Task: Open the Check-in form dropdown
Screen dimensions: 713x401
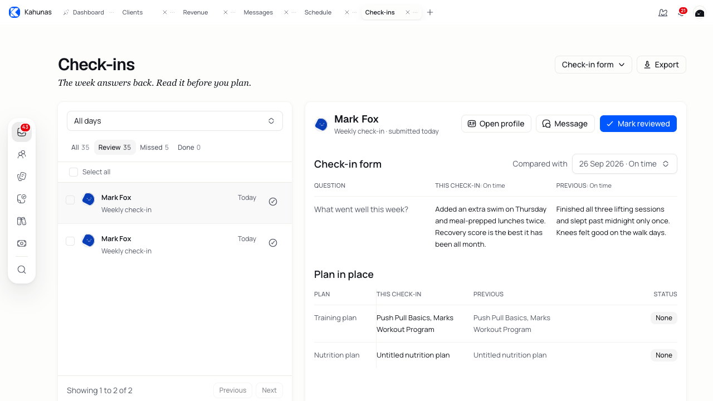Action: [x=593, y=65]
